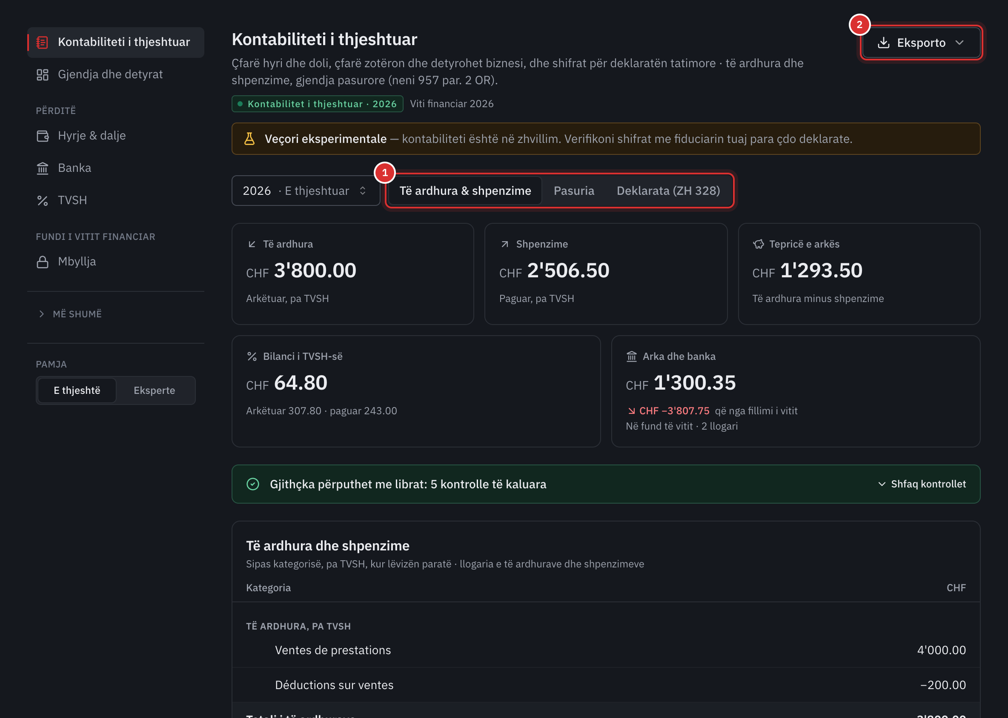Image resolution: width=1008 pixels, height=718 pixels.
Task: Click the CHF –3'807.75 change value
Action: (674, 411)
